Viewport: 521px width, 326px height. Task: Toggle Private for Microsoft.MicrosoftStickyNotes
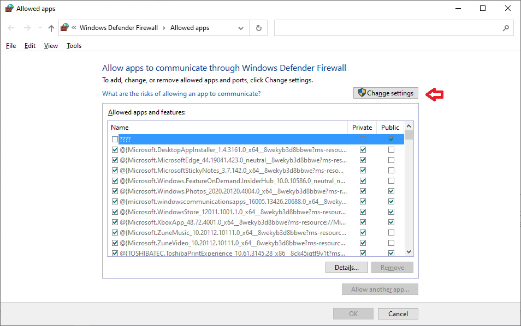tap(363, 171)
